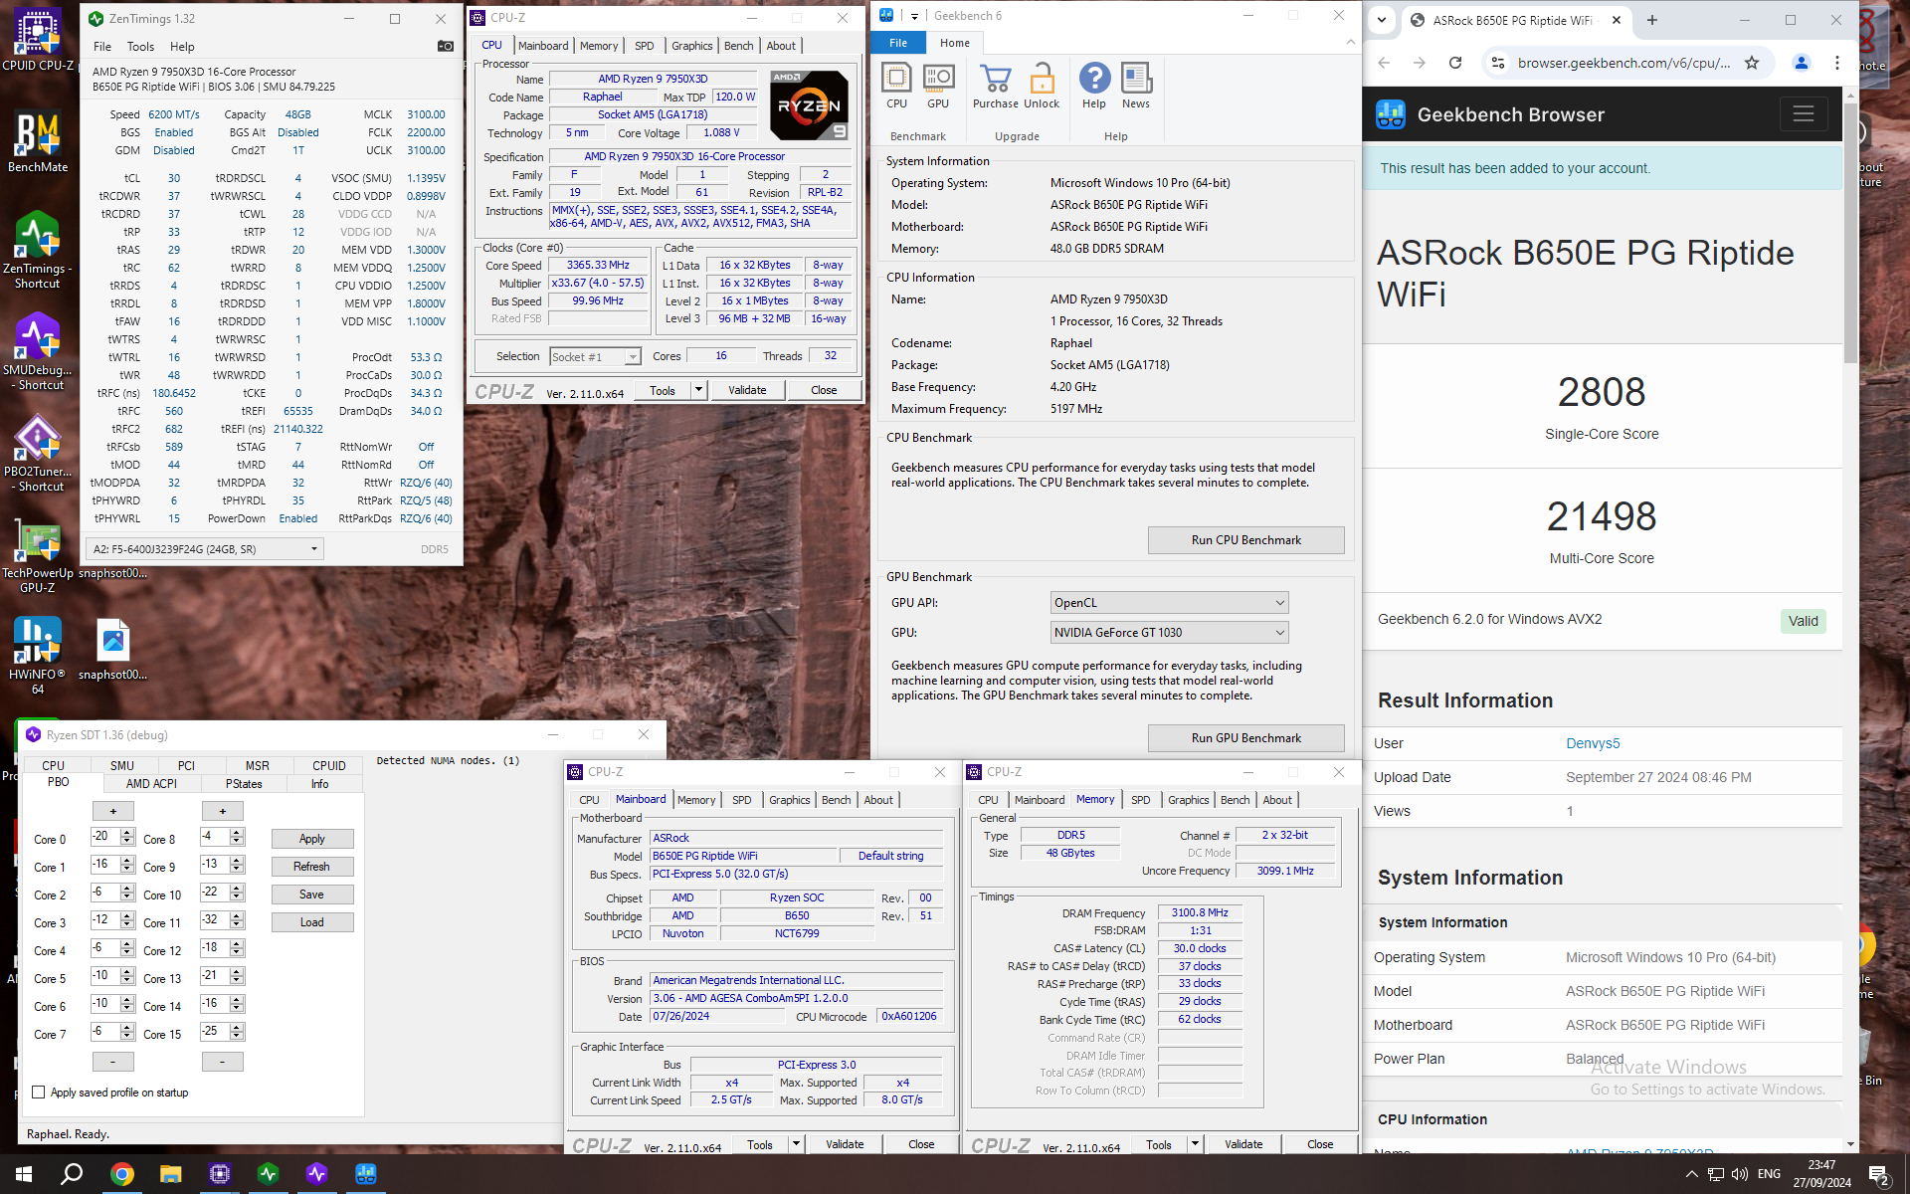Click Refresh in Ryzen SDT
This screenshot has height=1194, width=1910.
tap(311, 867)
